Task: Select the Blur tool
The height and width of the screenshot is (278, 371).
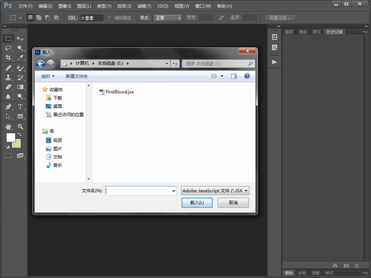Action: pos(8,96)
